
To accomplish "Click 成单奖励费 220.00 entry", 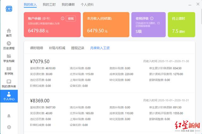I will tap(121, 74).
